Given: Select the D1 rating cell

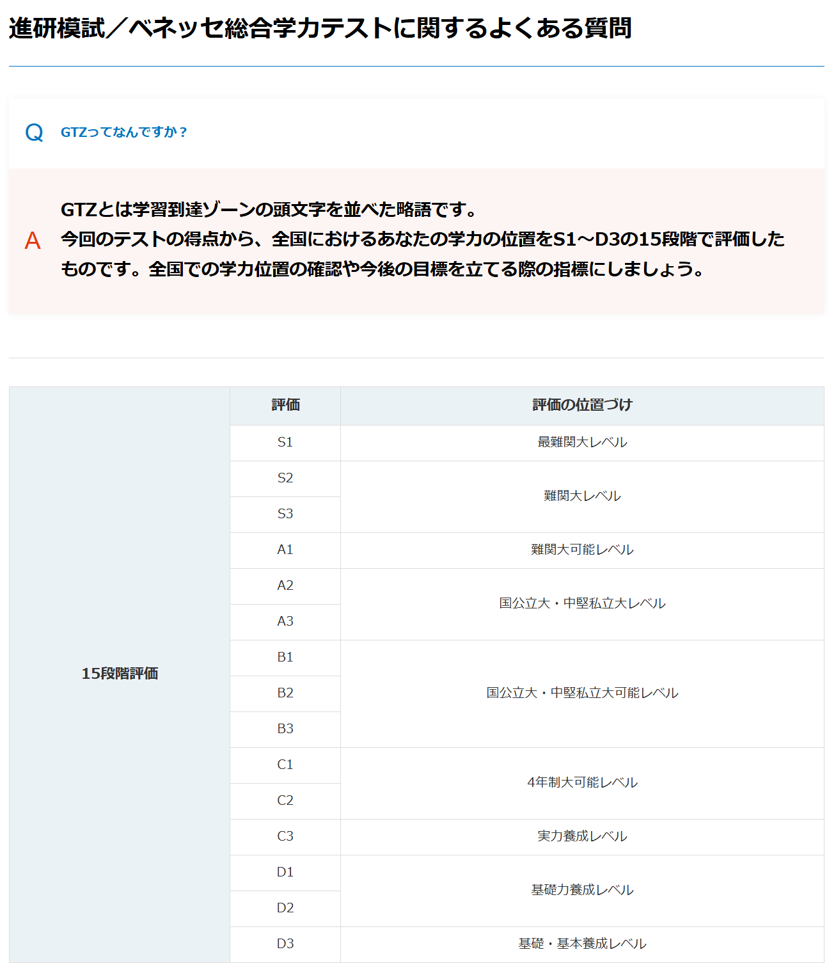Looking at the screenshot, I should click(285, 872).
